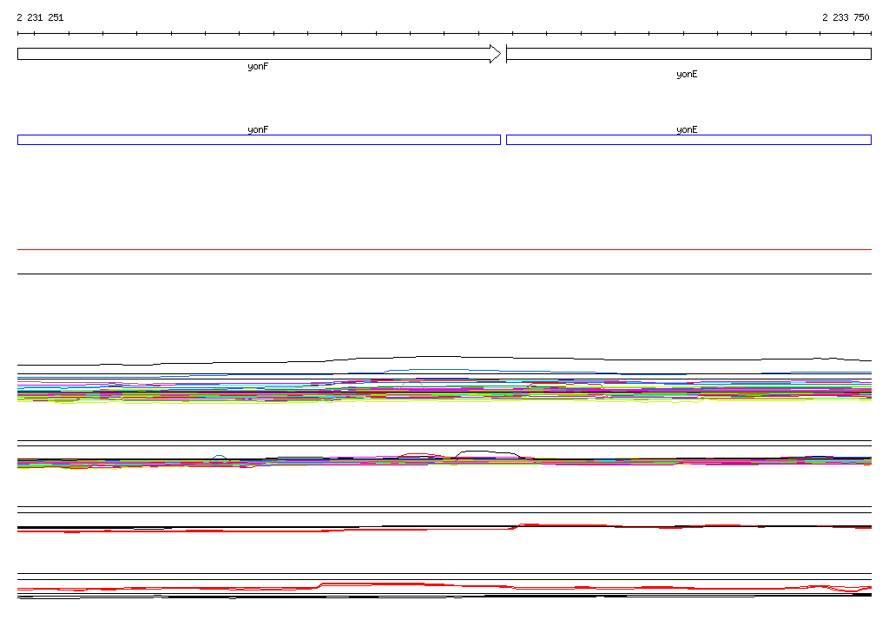Click the yonE gene arrow bar
This screenshot has width=889, height=620.
688,54
